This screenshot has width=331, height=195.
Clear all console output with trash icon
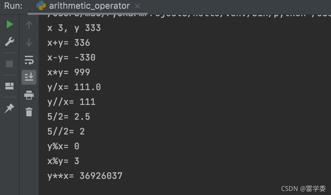point(29,112)
